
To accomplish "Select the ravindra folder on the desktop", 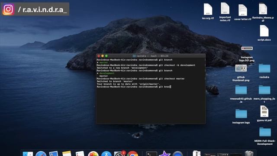I will [x=264, y=71].
